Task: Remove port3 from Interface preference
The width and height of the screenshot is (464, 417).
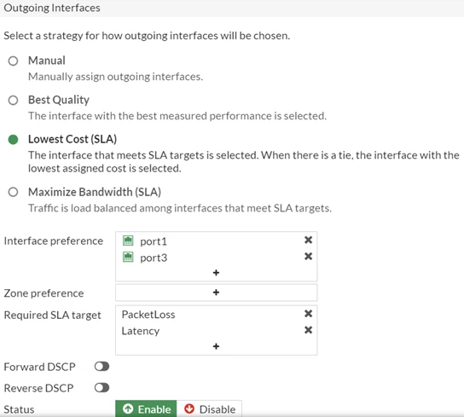Action: [x=308, y=256]
